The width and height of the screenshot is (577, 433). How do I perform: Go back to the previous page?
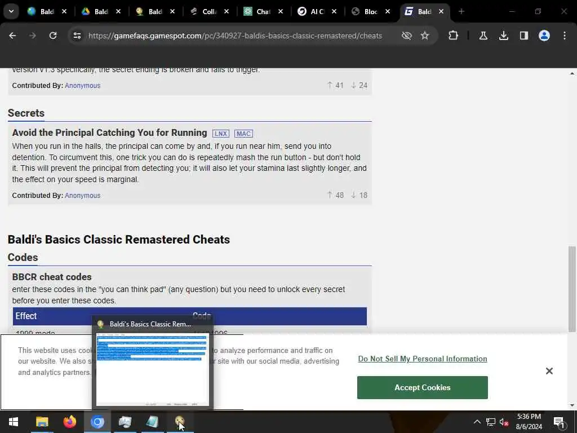[x=12, y=36]
